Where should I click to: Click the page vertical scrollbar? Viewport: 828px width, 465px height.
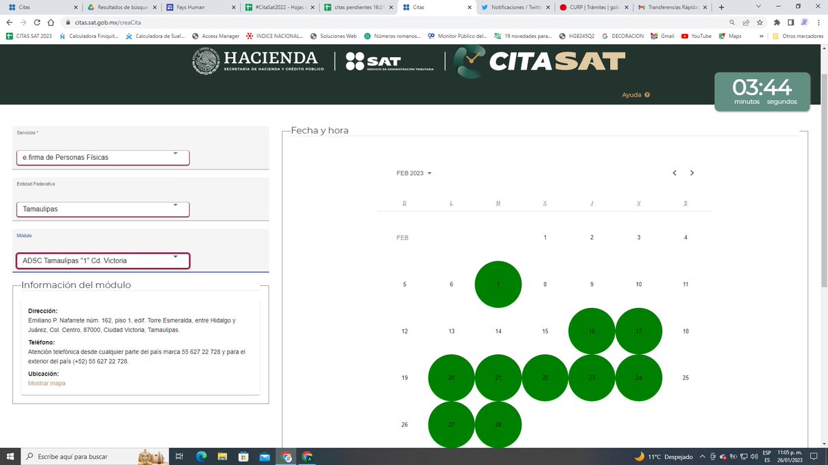[824, 179]
